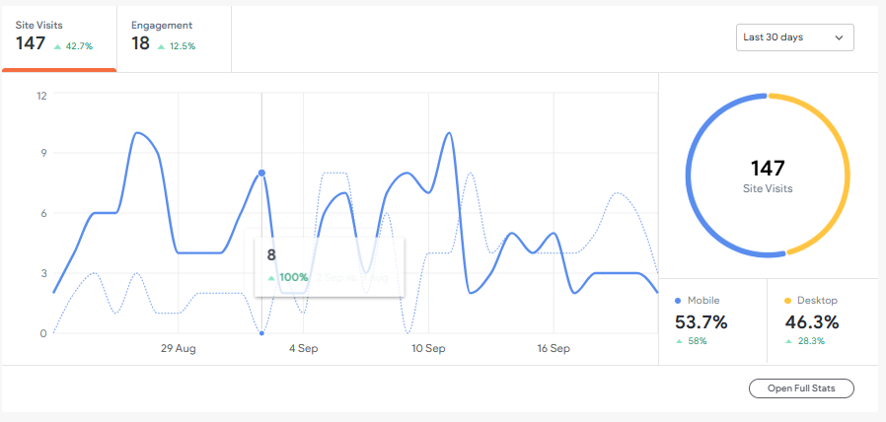Viewport: 886px width, 422px height.
Task: Click the Mobile 58% trend arrow
Action: click(x=678, y=341)
